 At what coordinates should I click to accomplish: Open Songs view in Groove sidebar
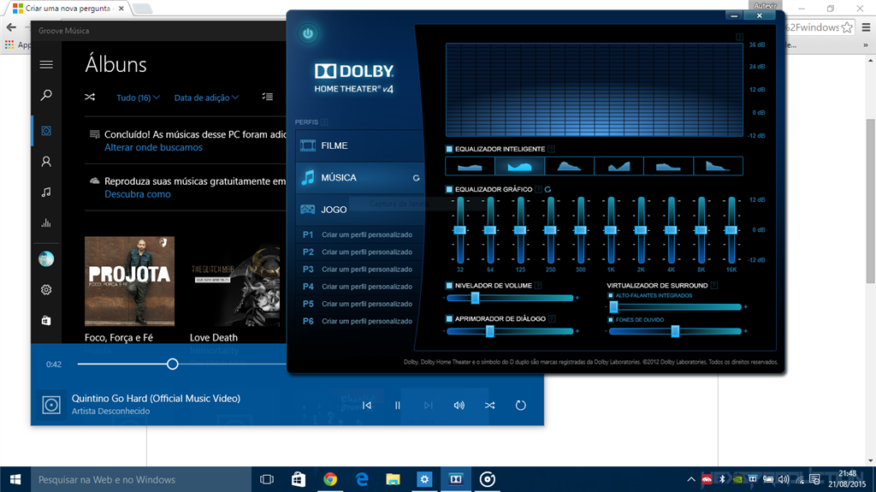click(x=46, y=193)
